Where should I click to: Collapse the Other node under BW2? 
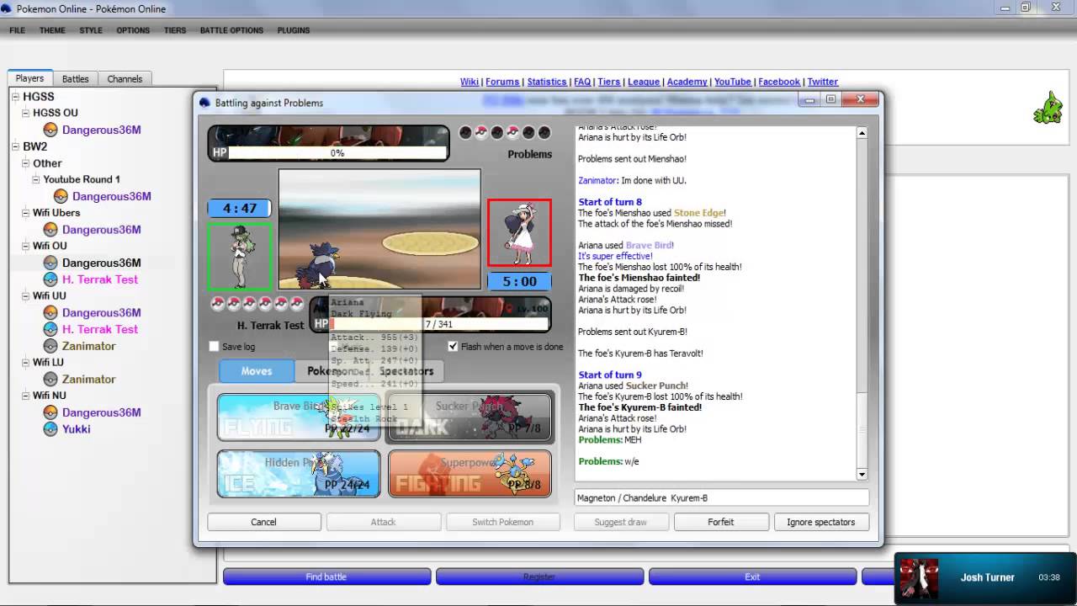tap(26, 163)
